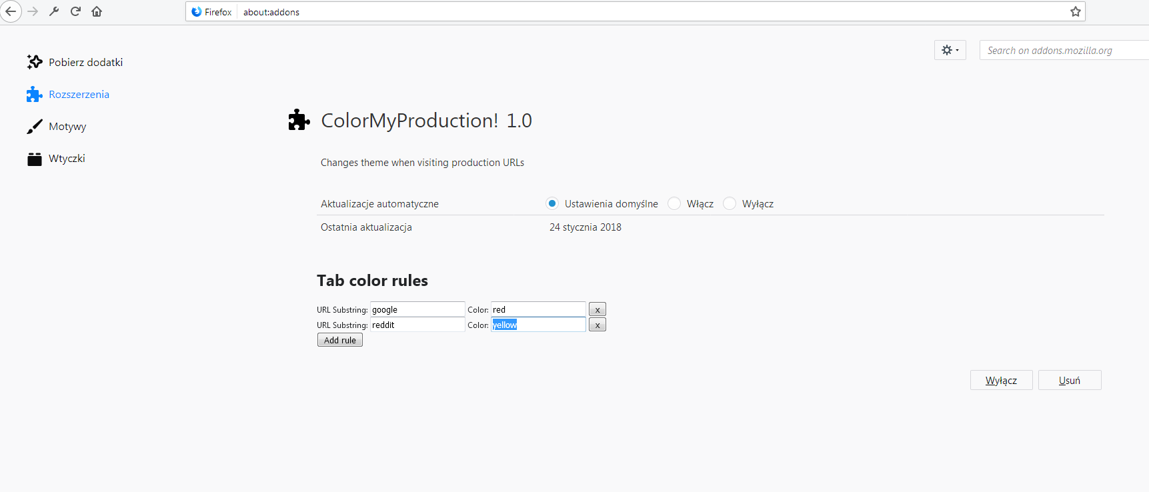Switch to the Motywy category
The width and height of the screenshot is (1149, 492).
point(67,126)
